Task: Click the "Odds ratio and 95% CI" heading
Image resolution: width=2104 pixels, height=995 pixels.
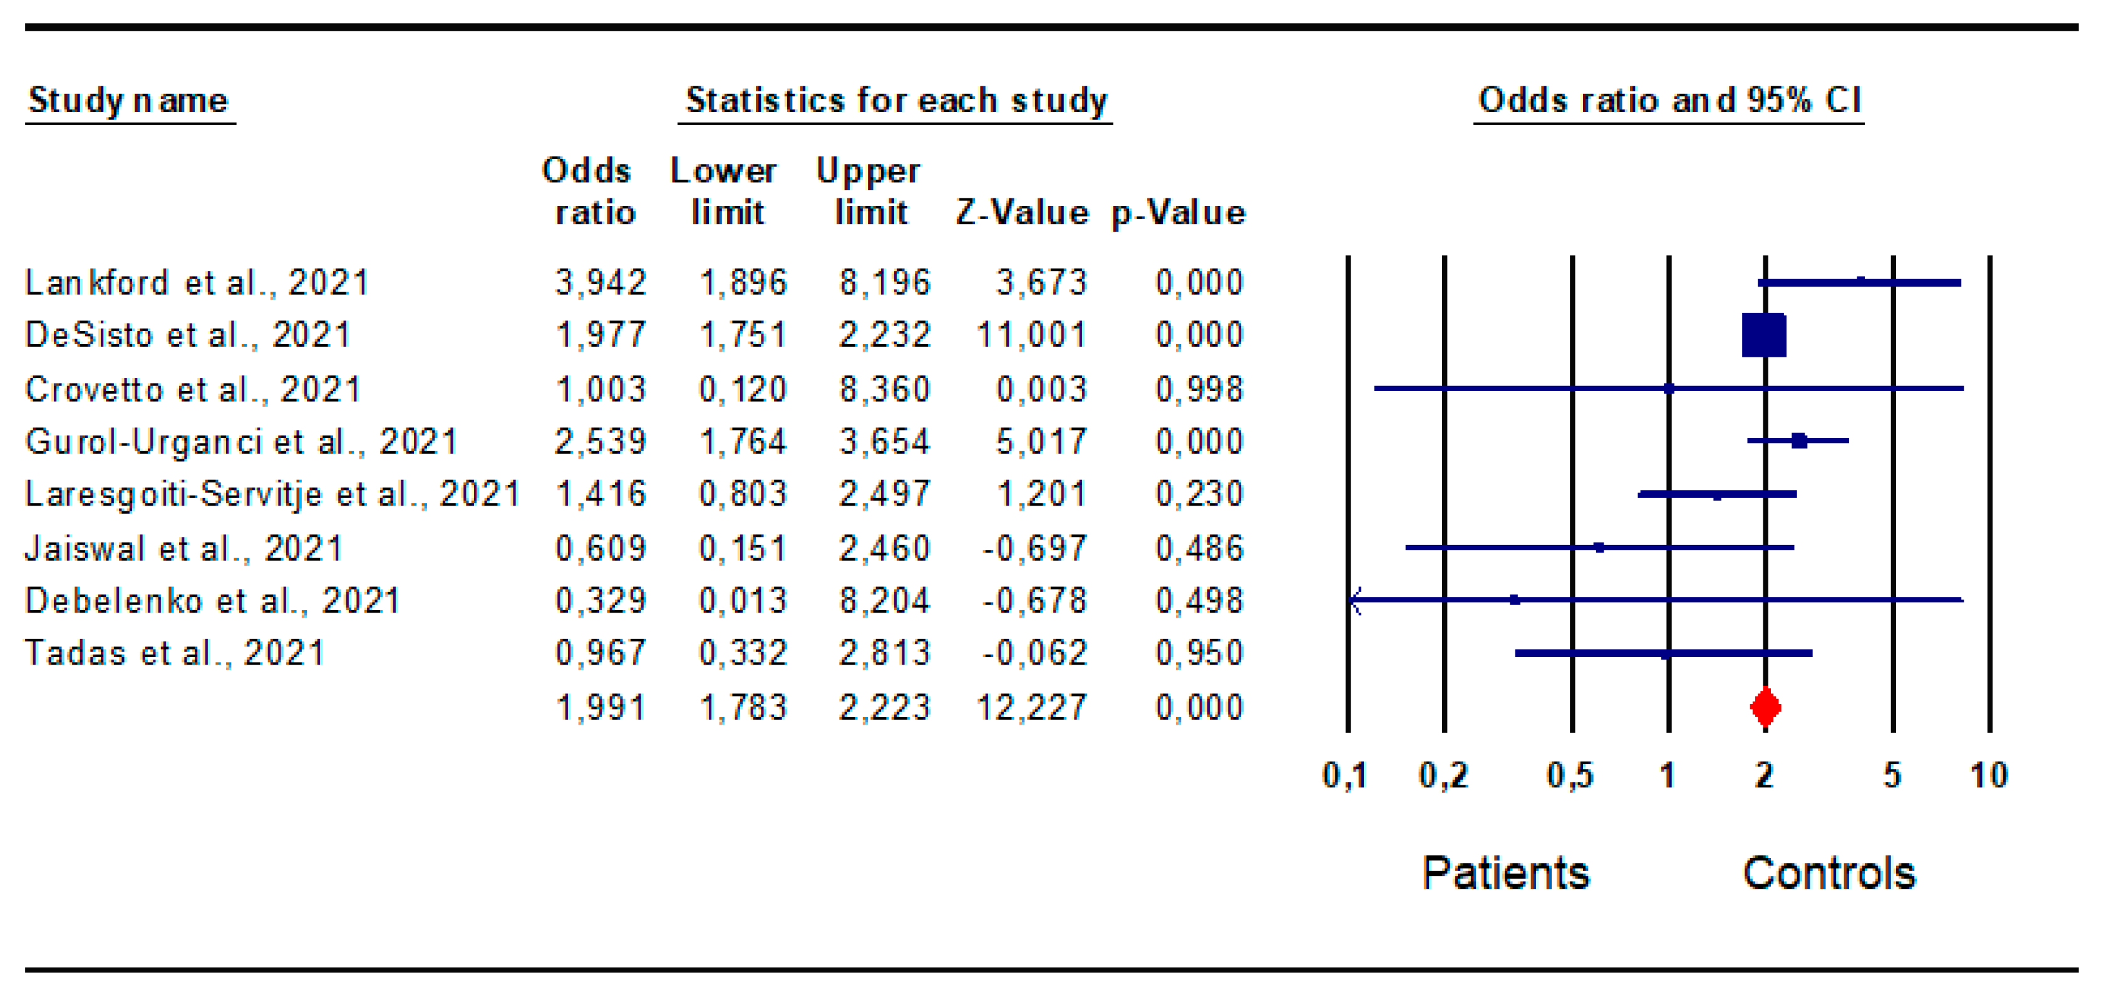Action: (1669, 100)
